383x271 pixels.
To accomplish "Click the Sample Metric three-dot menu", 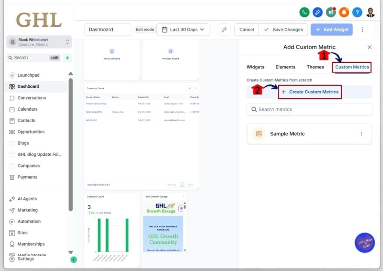I will 361,133.
